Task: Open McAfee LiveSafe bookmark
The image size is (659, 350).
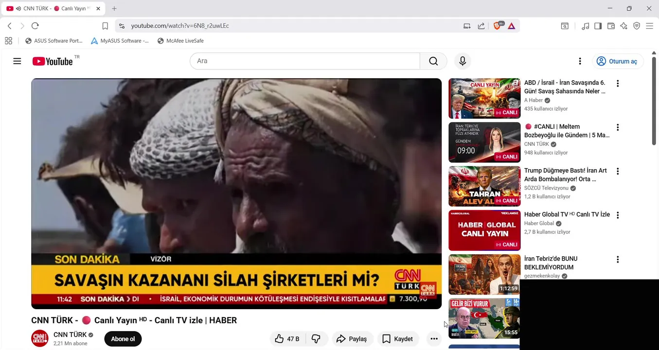Action: pyautogui.click(x=180, y=41)
